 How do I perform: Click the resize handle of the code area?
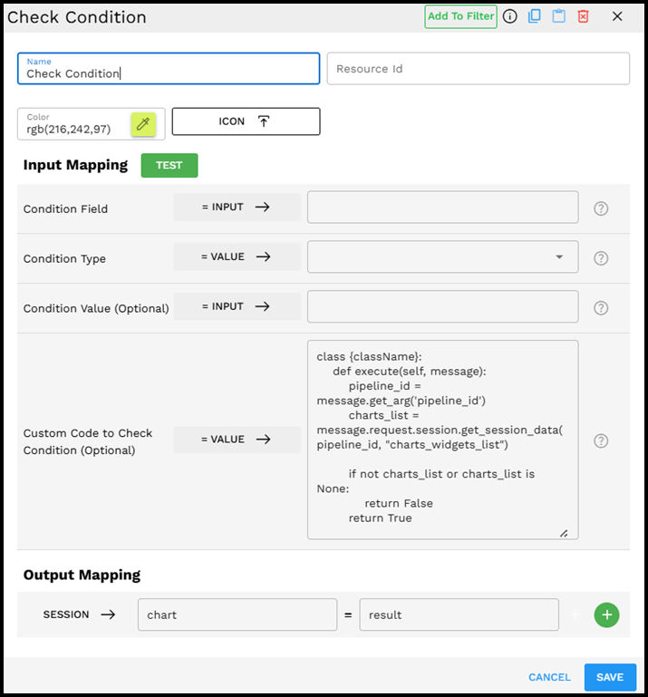564,534
